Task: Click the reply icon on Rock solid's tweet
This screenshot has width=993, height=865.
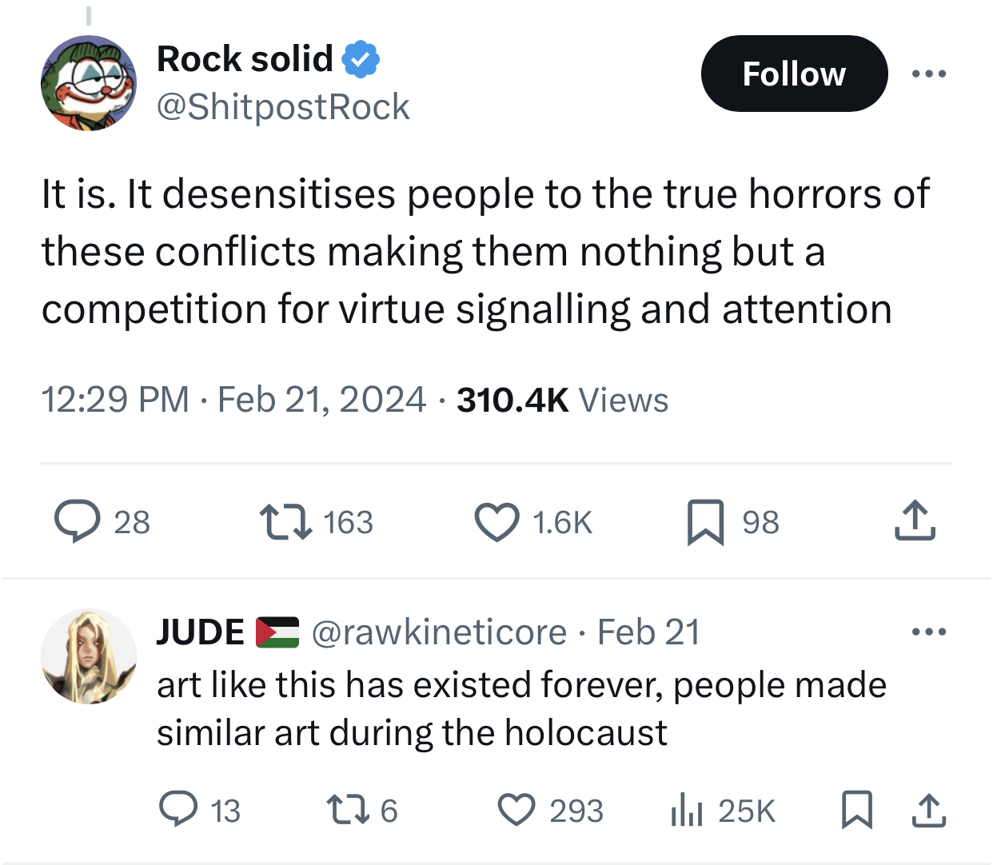Action: click(78, 521)
